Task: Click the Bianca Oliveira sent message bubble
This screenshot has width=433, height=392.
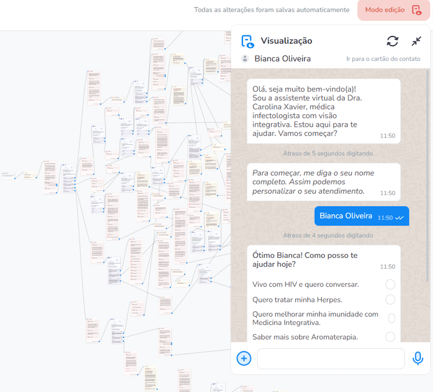Action: pyautogui.click(x=362, y=216)
